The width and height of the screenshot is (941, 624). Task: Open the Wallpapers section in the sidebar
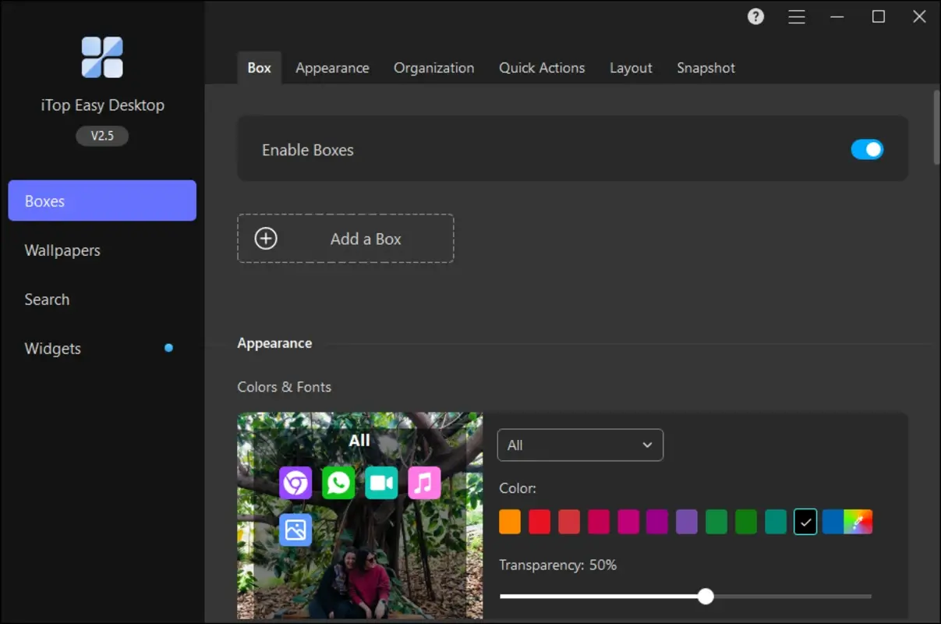pos(62,250)
